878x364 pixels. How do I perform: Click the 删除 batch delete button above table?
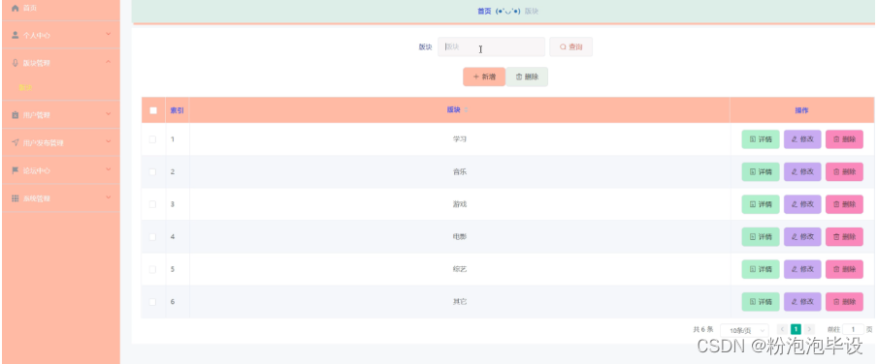527,76
